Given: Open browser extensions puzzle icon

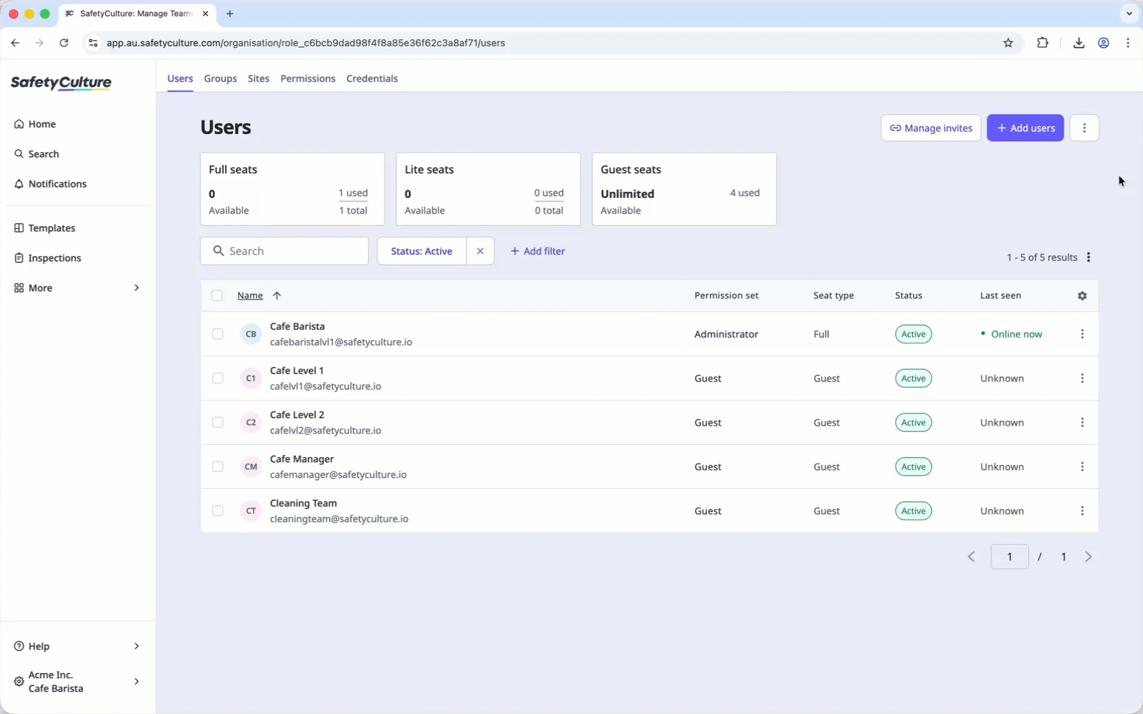Looking at the screenshot, I should click(x=1042, y=43).
